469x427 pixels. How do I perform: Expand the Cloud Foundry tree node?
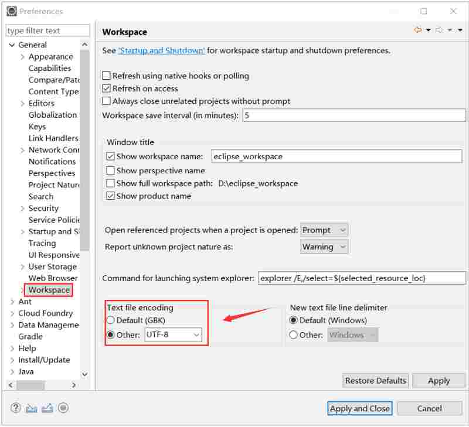12,313
